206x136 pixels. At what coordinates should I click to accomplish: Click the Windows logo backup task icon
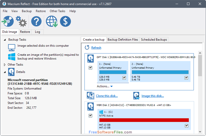(12, 57)
